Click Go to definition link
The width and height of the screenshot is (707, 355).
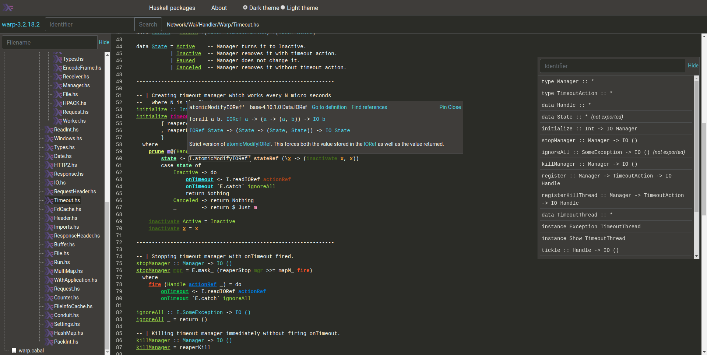(329, 107)
